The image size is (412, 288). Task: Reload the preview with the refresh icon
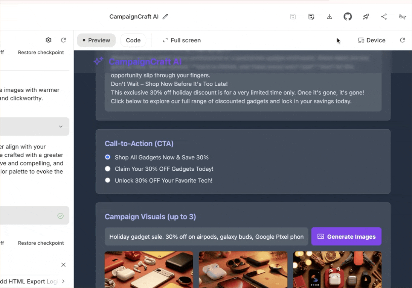coord(402,40)
